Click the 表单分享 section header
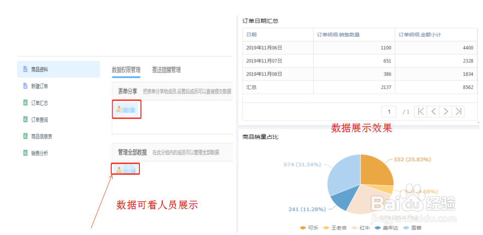 pos(172,91)
